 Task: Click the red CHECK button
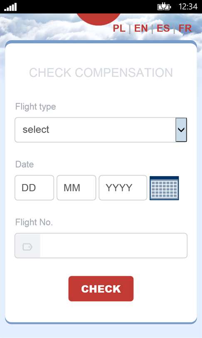coord(101,289)
